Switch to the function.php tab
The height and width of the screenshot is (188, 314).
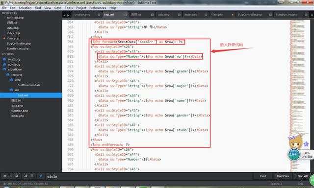point(82,15)
